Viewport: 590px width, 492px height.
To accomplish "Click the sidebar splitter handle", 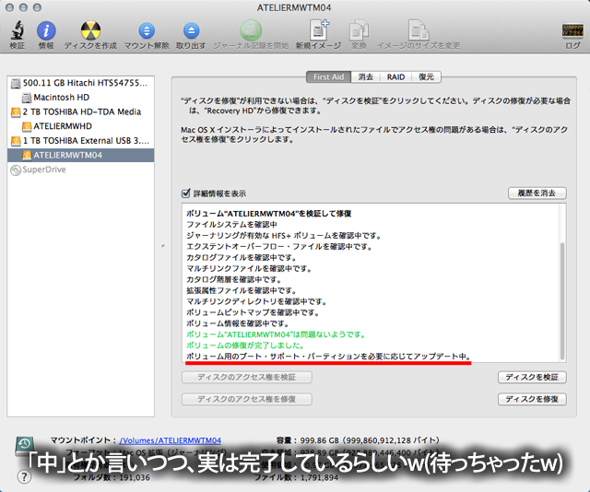I will click(x=163, y=246).
